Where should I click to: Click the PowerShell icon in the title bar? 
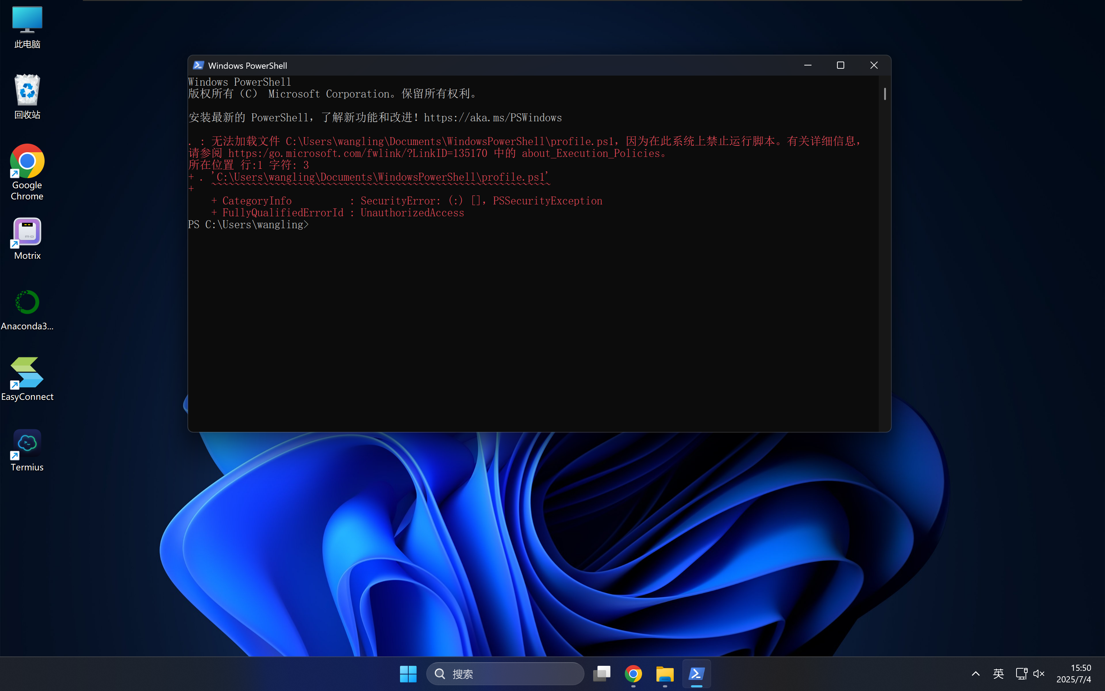point(198,66)
